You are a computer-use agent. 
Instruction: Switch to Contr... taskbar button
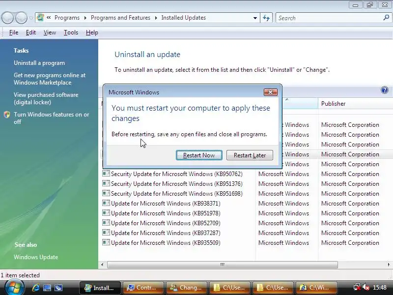pyautogui.click(x=143, y=288)
